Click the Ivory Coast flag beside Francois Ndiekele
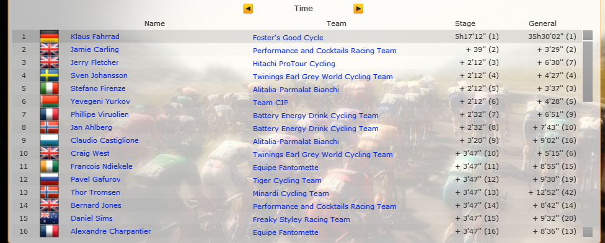 [50, 166]
